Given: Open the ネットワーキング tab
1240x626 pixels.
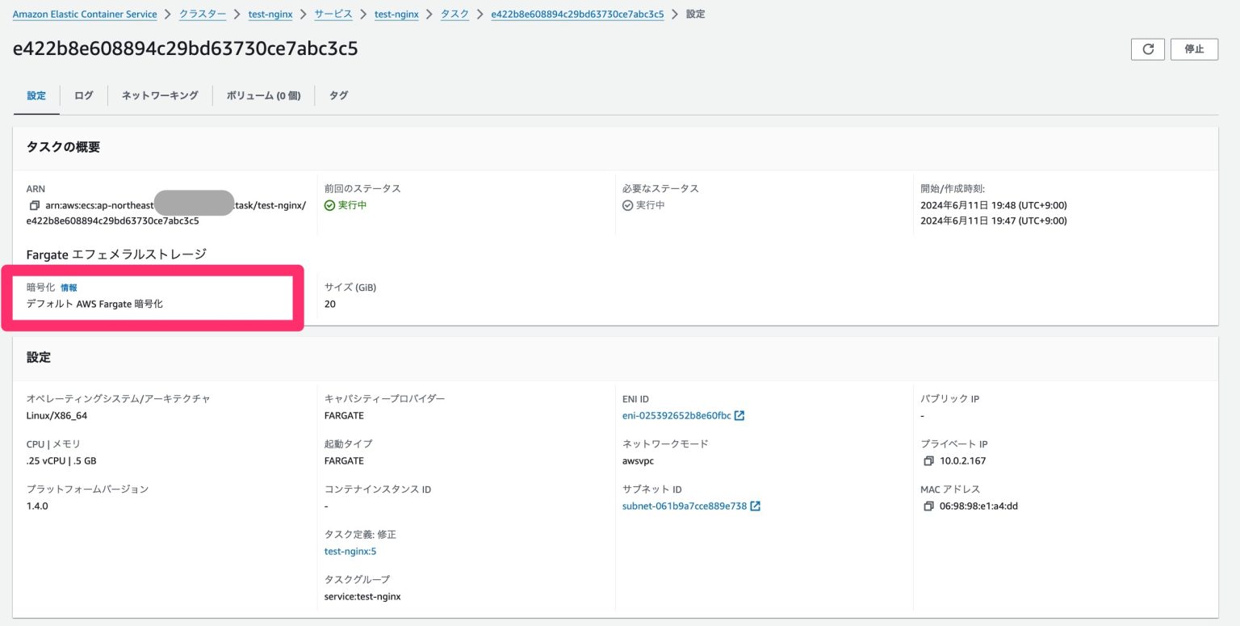Looking at the screenshot, I should [160, 95].
